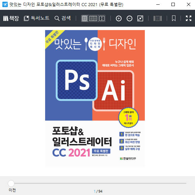Click the book cover page image
Screen dimensions: 195x195
click(95, 99)
